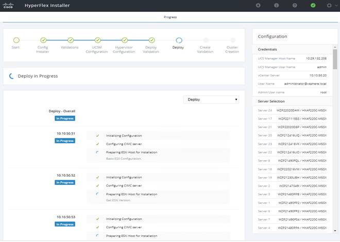Click the spinner beside Preparing ESXi Host for 10.10.50.53

point(97,236)
